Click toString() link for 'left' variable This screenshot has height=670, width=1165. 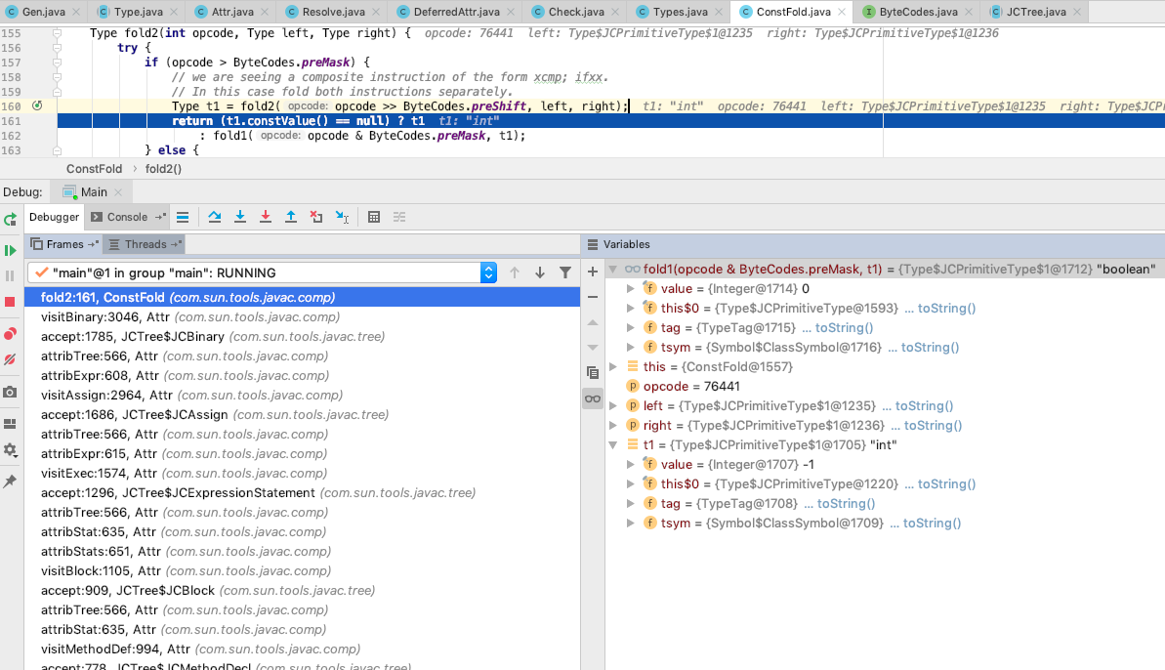pos(924,405)
